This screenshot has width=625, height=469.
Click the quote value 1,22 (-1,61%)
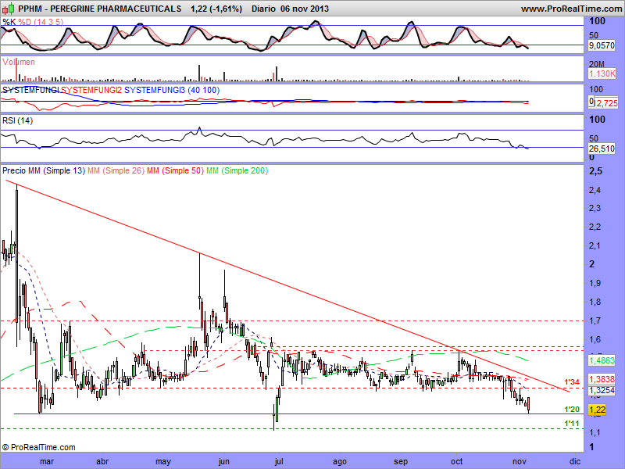216,9
